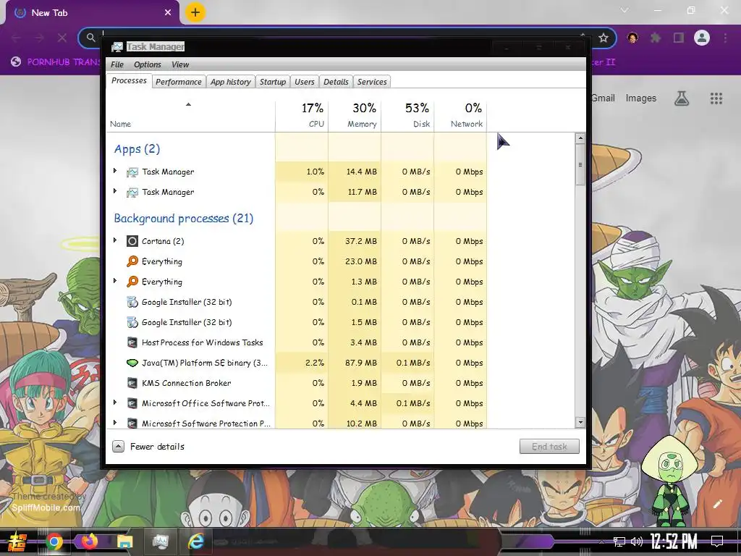The height and width of the screenshot is (556, 741).
Task: Open the File menu in Task Manager
Action: 117,64
